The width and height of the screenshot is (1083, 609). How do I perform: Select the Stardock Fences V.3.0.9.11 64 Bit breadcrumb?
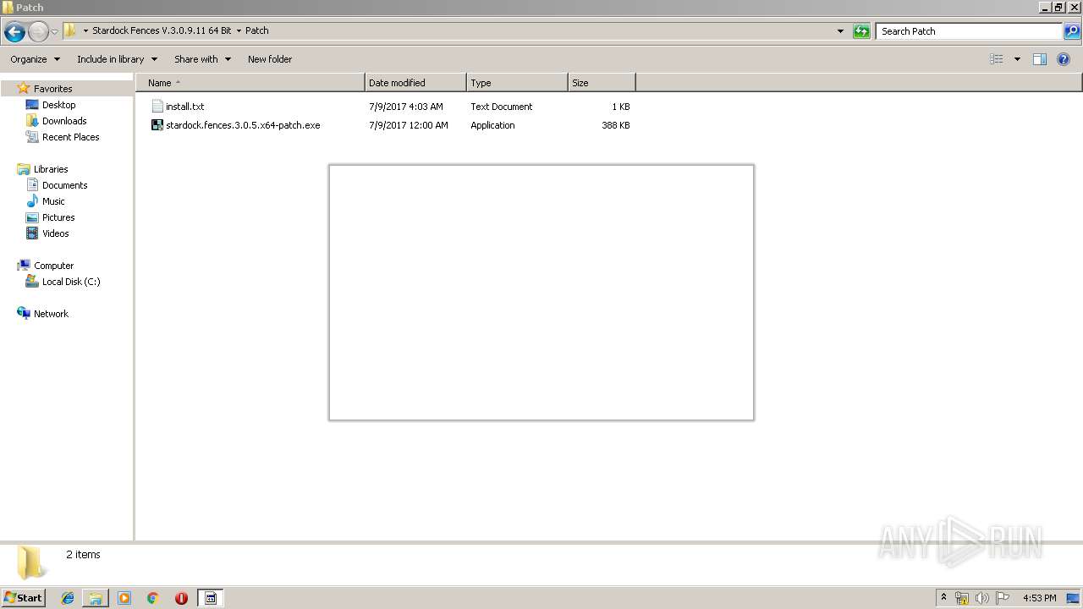click(162, 30)
